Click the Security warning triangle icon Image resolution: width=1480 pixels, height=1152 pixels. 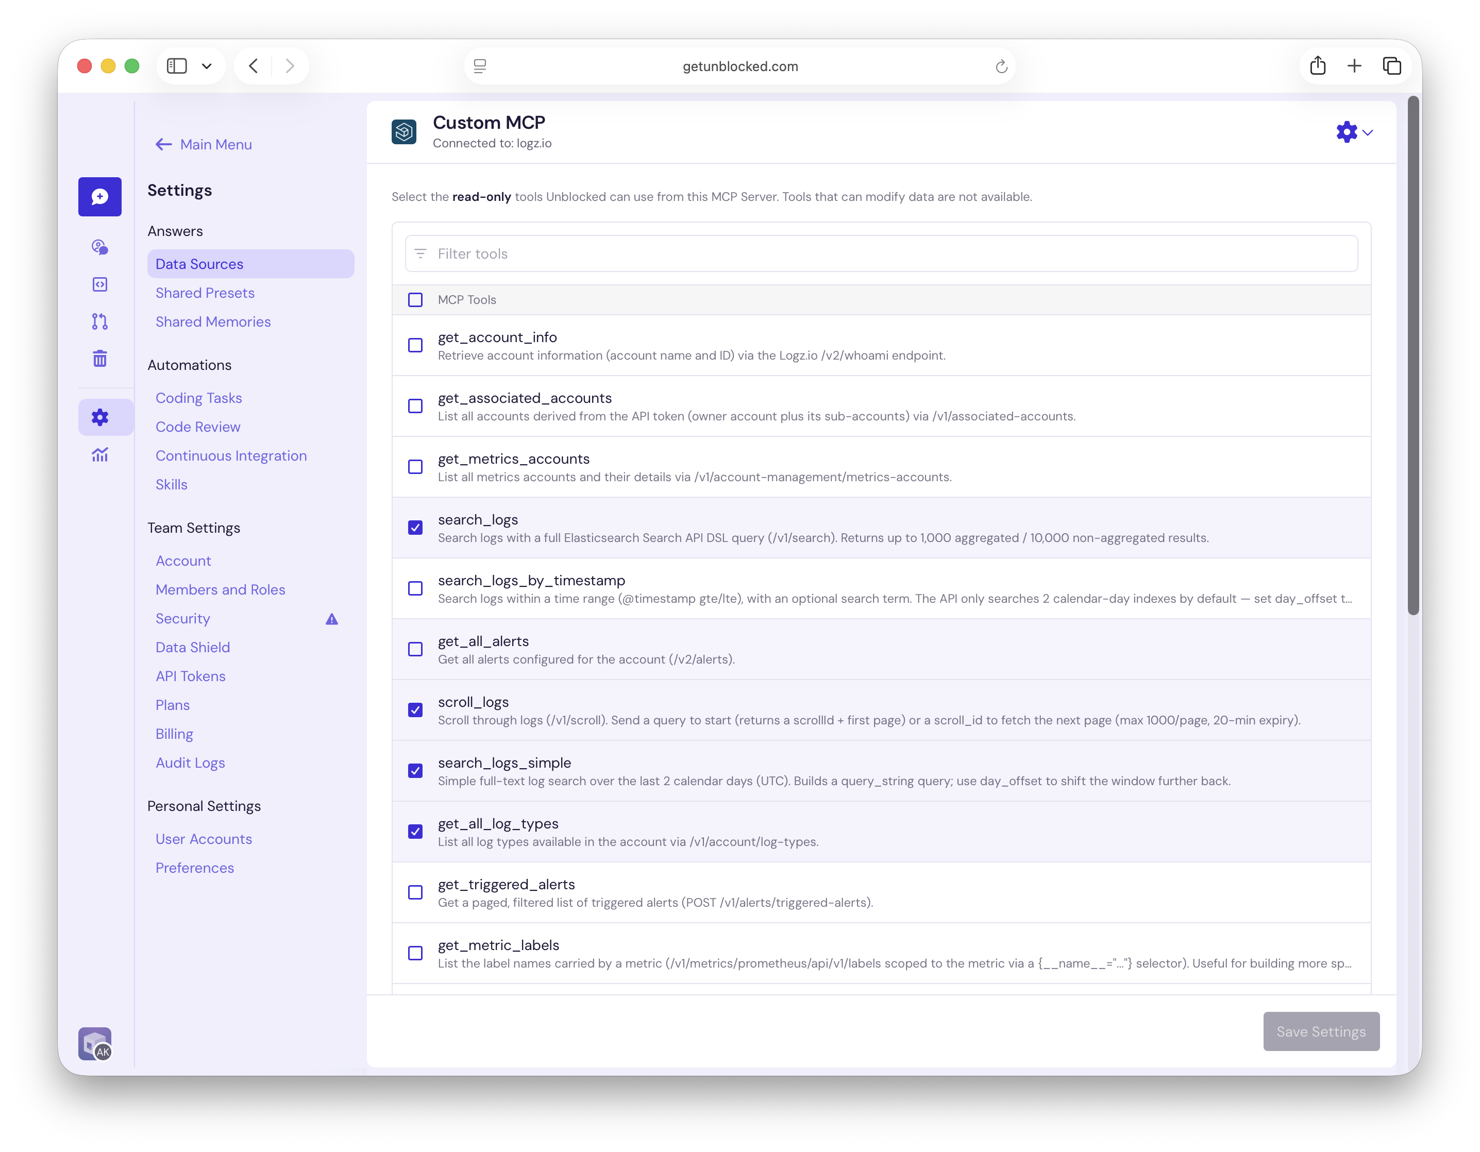coord(331,619)
